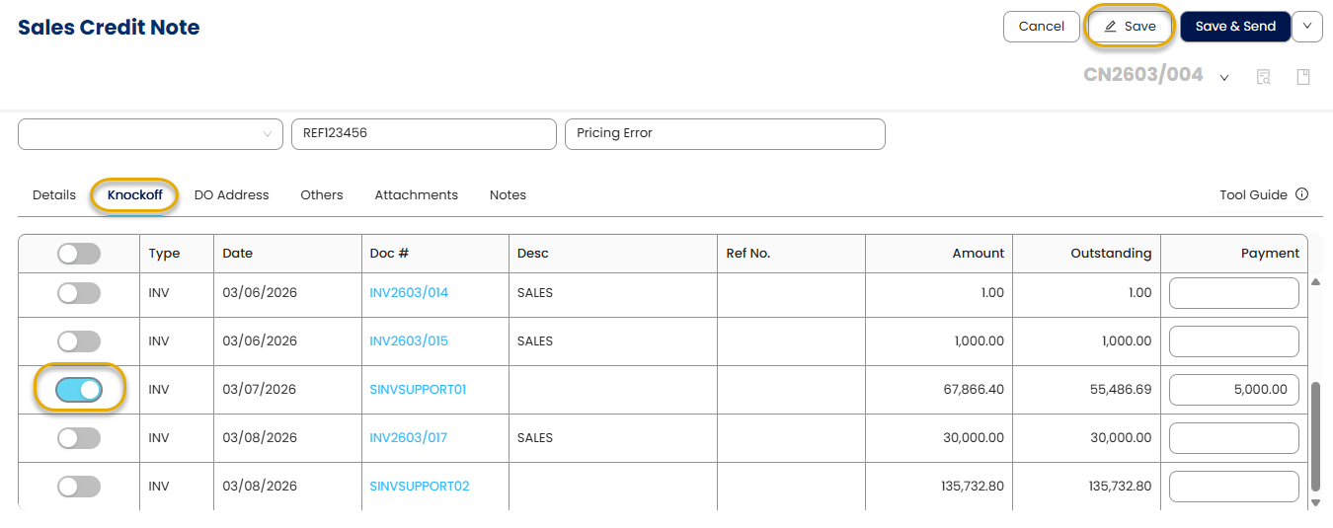
Task: Disable the toggle for SINVSUPPORT01
Action: point(79,390)
